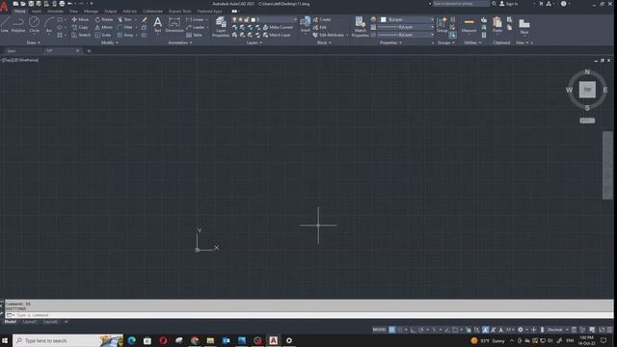Viewport: 617px width, 347px height.
Task: Select the Line tool
Action: coord(4,24)
